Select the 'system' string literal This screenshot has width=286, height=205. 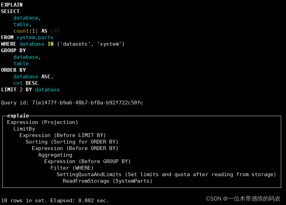pyautogui.click(x=109, y=44)
